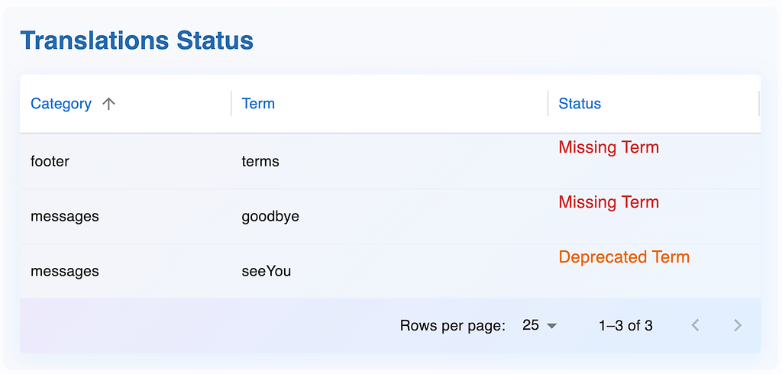The height and width of the screenshot is (374, 782).
Task: Click the column separator between Category and Term
Action: 231,104
